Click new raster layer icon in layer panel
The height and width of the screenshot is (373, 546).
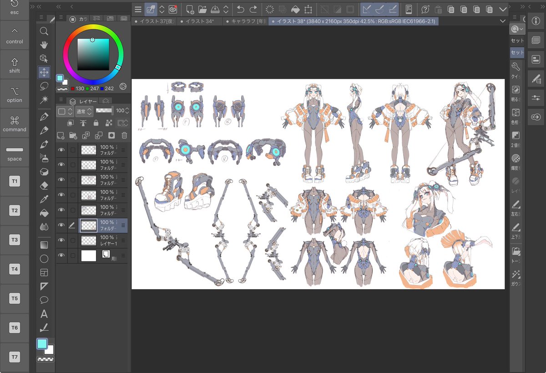pos(60,135)
